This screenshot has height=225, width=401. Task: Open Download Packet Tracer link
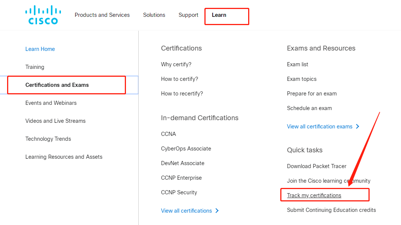[317, 166]
